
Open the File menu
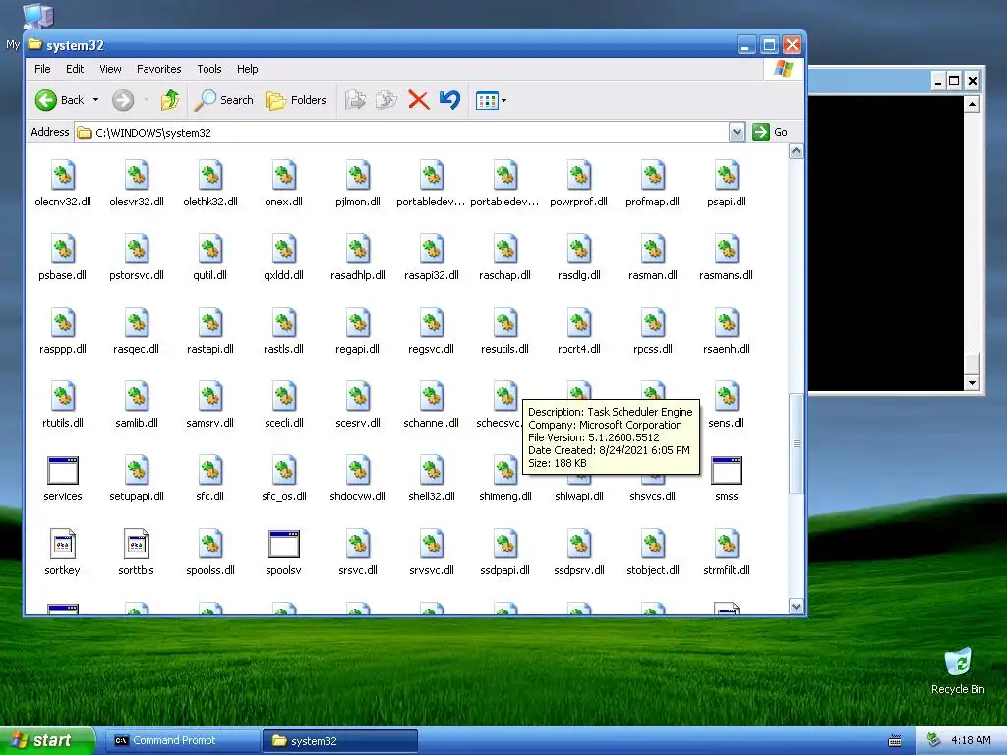[42, 69]
